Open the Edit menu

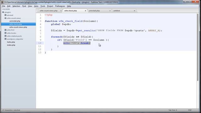[x=9, y=6]
